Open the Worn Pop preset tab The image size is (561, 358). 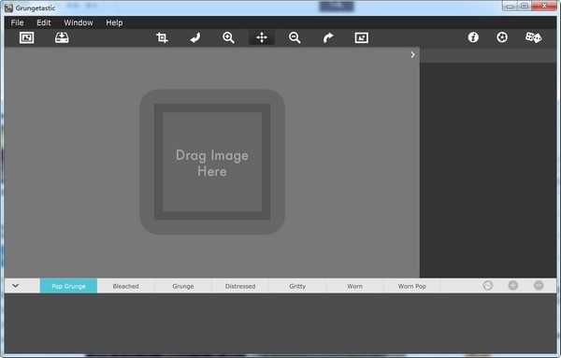pos(411,286)
